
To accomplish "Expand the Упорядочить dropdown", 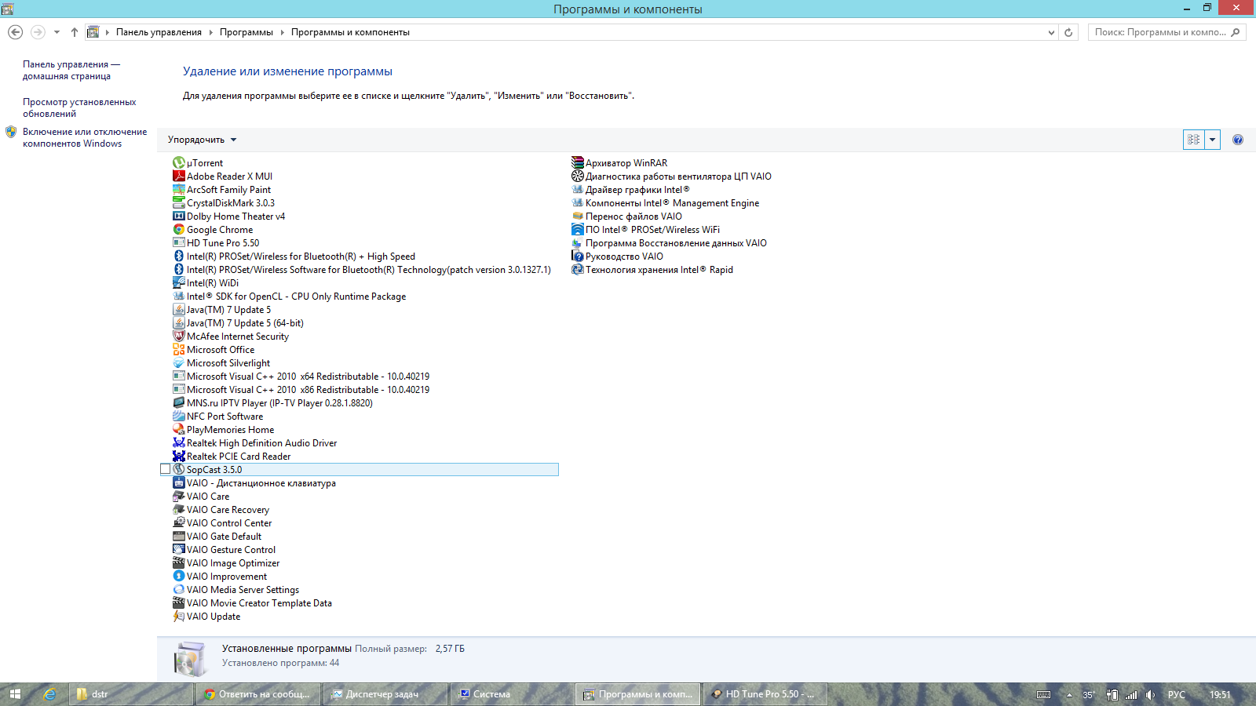I will [x=202, y=140].
